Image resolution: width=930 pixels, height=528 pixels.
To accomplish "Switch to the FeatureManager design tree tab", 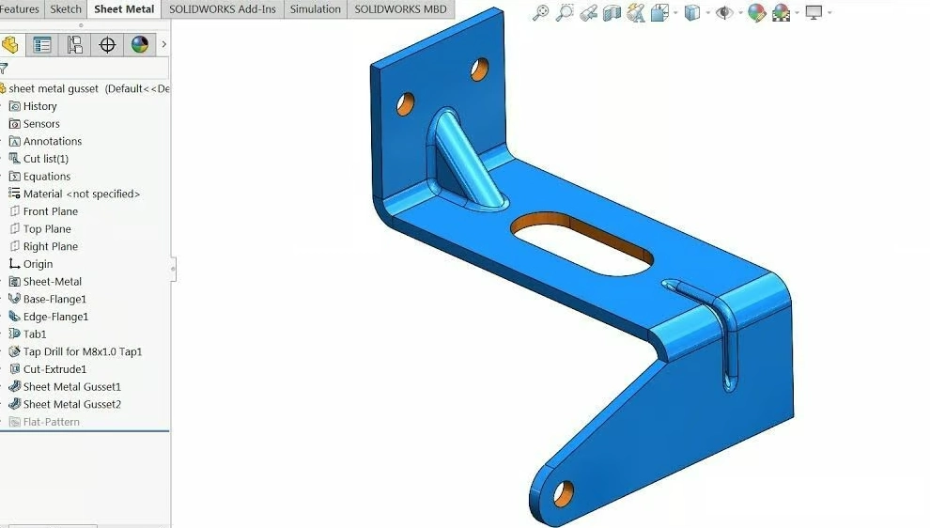I will pyautogui.click(x=10, y=45).
